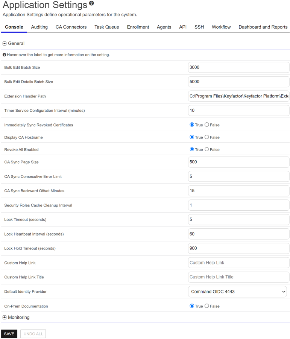The image size is (290, 339).
Task: Set Immediately Sync Revoked Certificates to True
Action: click(x=192, y=125)
